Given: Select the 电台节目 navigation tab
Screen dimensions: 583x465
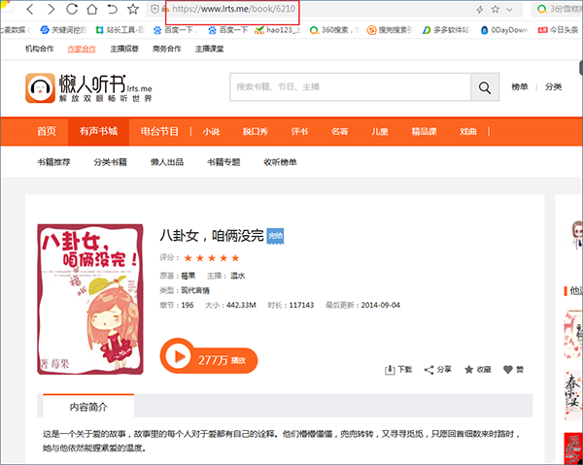Looking at the screenshot, I should click(x=160, y=131).
